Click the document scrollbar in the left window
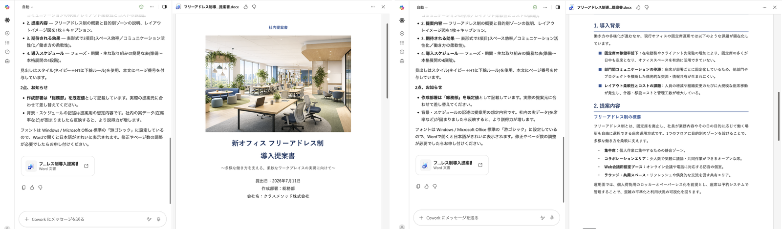 tap(388, 61)
